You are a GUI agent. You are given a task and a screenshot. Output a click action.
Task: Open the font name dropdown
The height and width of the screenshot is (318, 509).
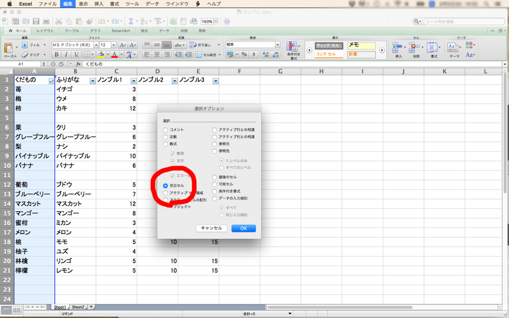[96, 45]
